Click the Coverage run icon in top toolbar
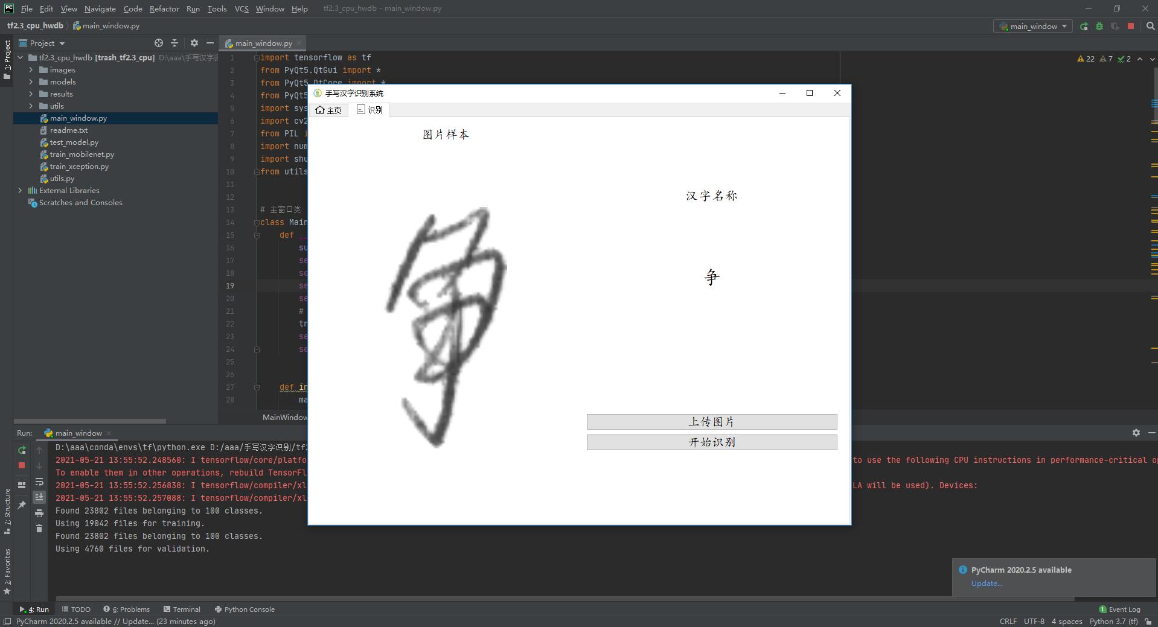 click(x=1115, y=26)
